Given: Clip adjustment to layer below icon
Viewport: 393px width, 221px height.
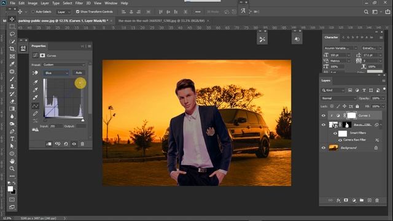Looking at the screenshot, I should click(x=49, y=144).
